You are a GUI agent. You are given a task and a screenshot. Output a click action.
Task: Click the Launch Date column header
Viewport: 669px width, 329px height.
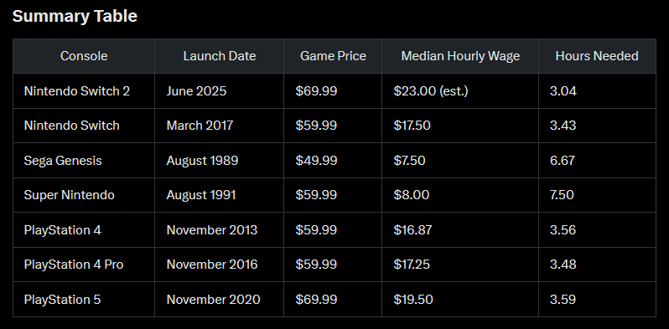pos(220,56)
